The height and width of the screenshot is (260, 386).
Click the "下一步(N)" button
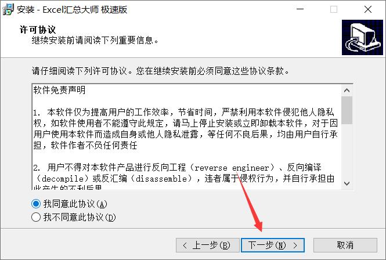(273, 245)
